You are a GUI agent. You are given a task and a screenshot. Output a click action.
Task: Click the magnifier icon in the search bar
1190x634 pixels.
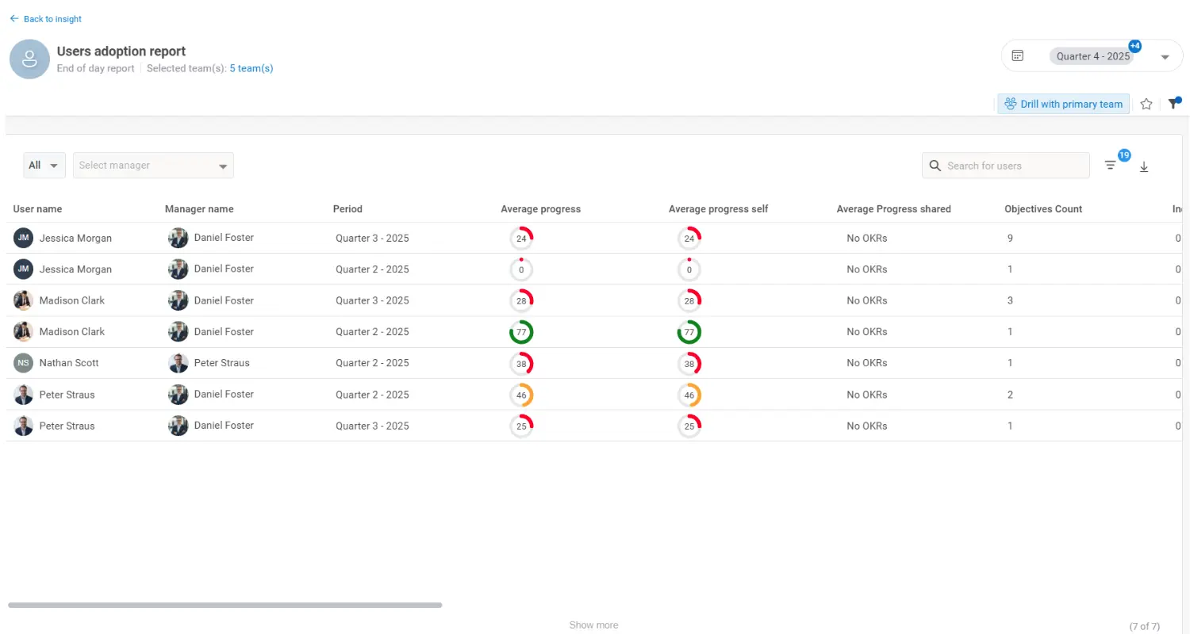coord(935,165)
